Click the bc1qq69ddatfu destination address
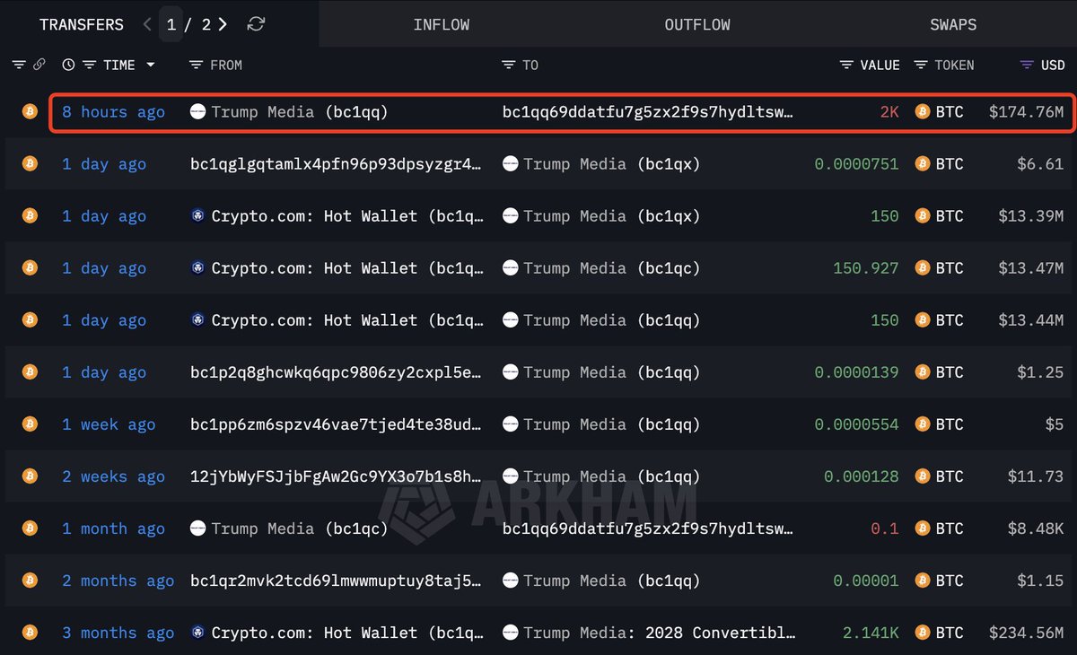 point(648,111)
